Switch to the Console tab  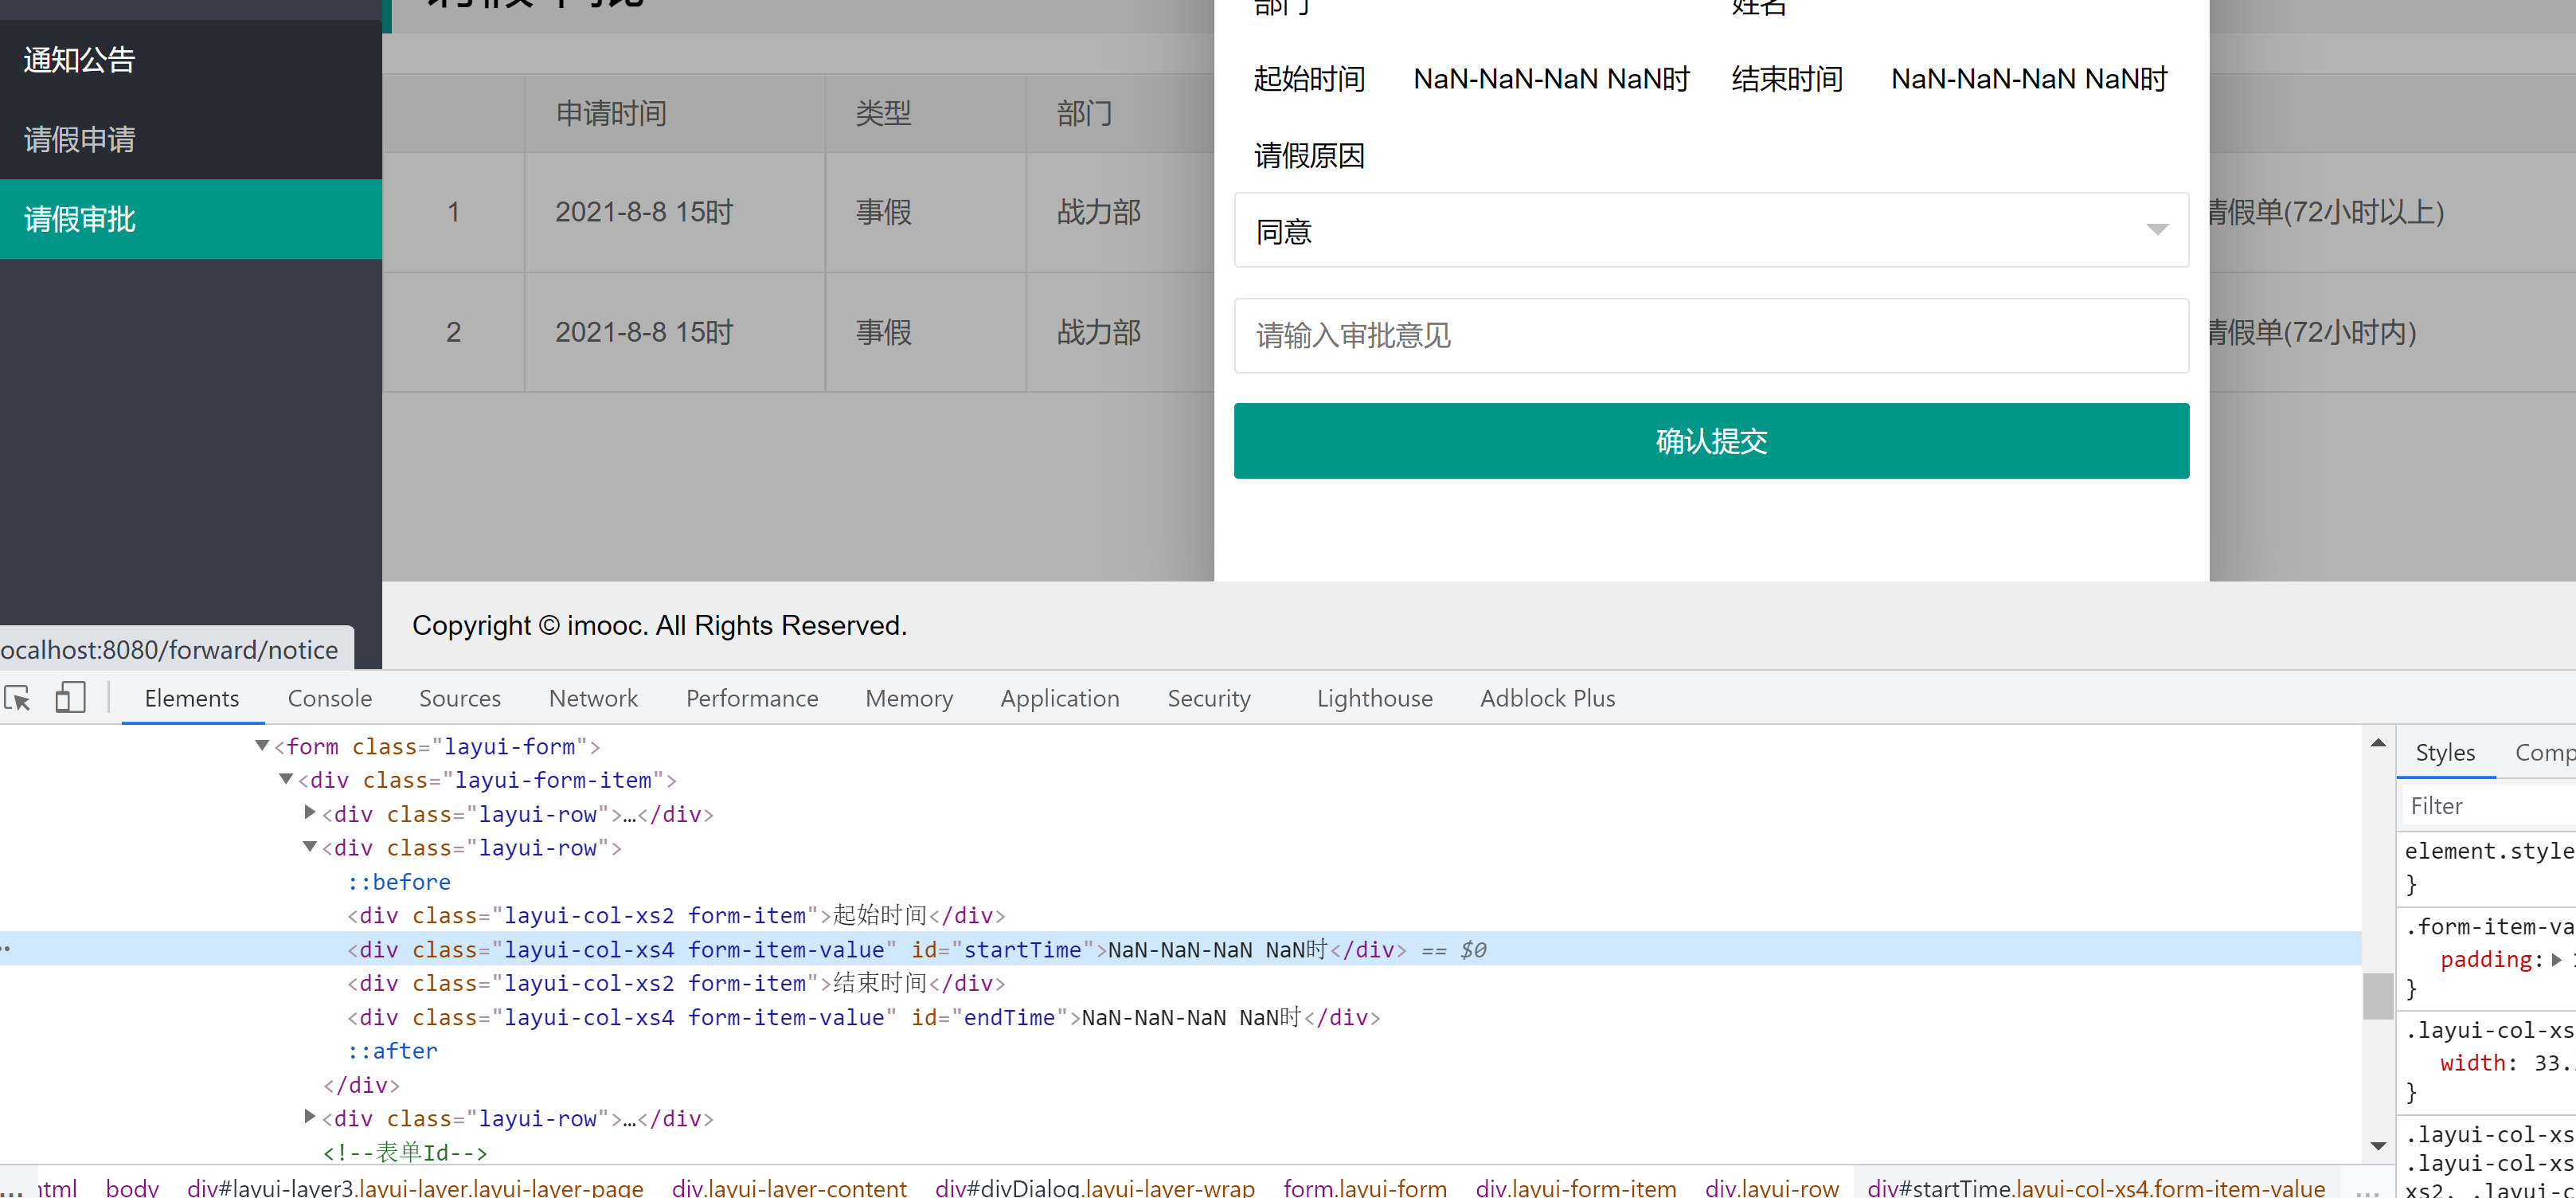coord(330,698)
